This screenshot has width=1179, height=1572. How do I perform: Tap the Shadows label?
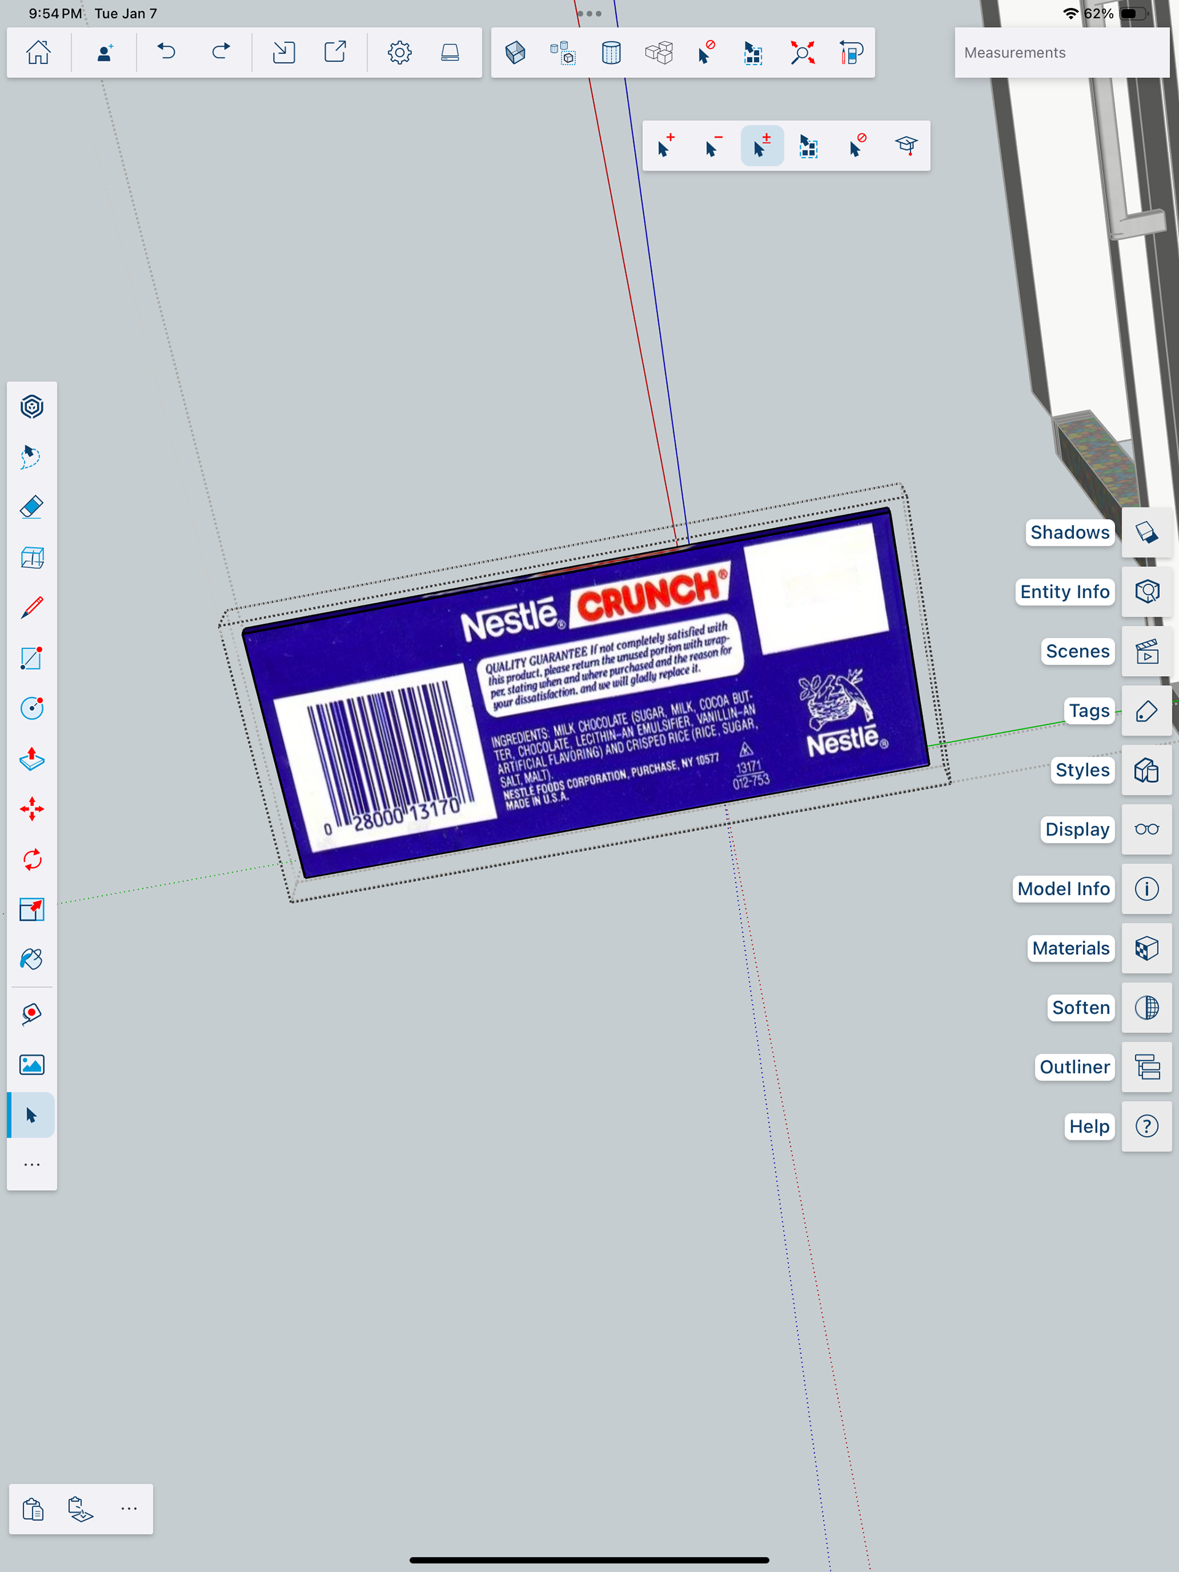pos(1070,532)
